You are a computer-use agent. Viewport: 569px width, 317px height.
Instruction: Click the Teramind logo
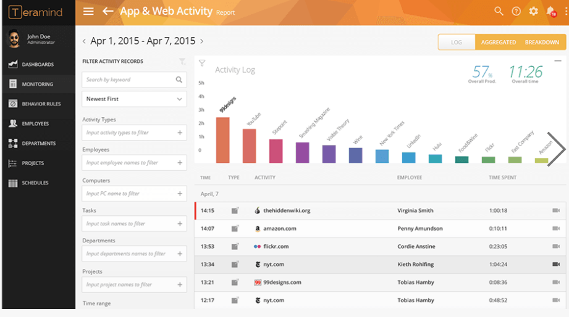(x=35, y=12)
